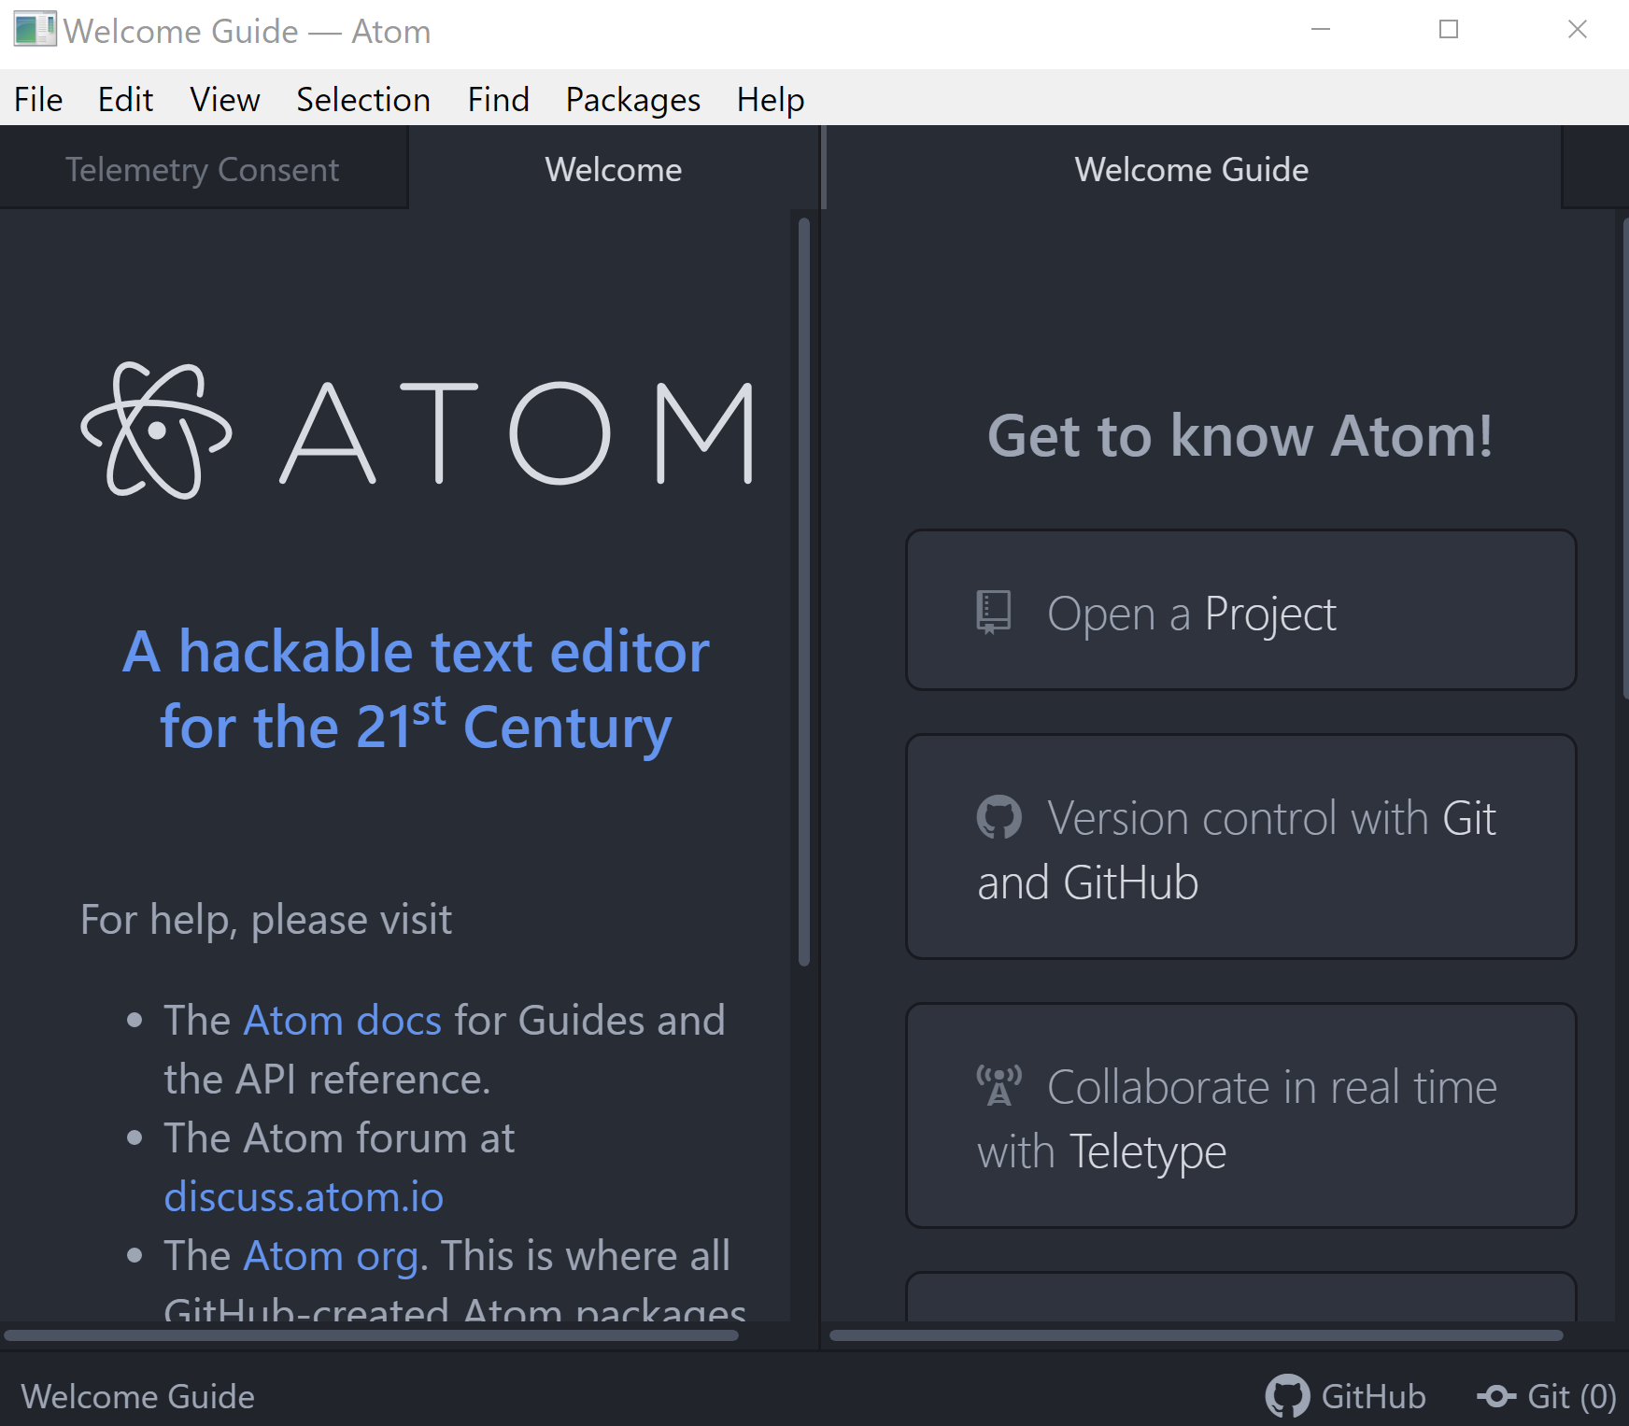Open the Help menu
This screenshot has width=1629, height=1426.
770,99
